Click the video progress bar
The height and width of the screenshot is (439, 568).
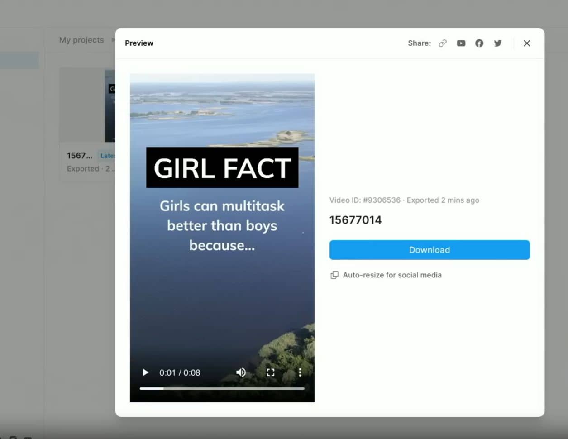click(222, 388)
